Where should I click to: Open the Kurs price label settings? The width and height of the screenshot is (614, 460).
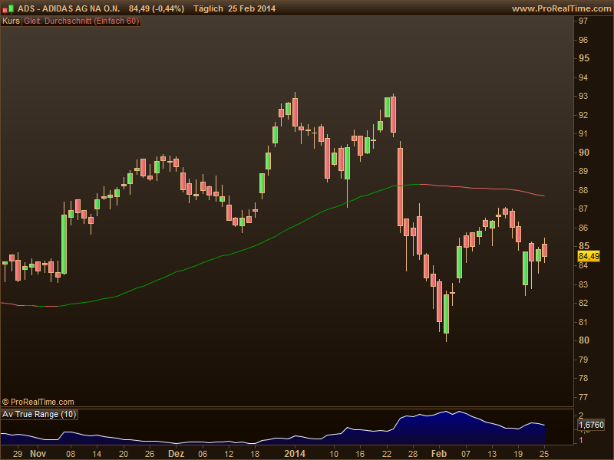(11, 21)
